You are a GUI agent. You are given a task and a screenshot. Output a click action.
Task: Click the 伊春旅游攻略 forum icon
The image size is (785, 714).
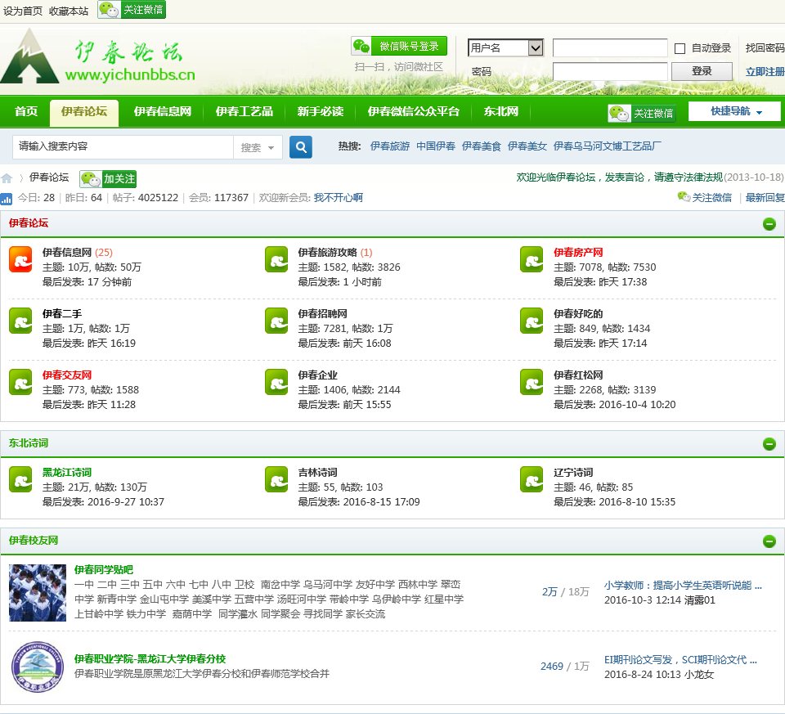pos(276,259)
